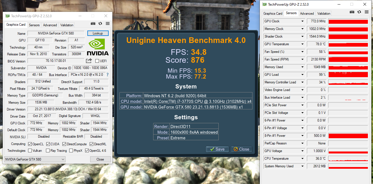Viewport: 373px width, 184px height.
Task: Switch to Advanced tab in the right GPU-Z window
Action: [x=307, y=13]
